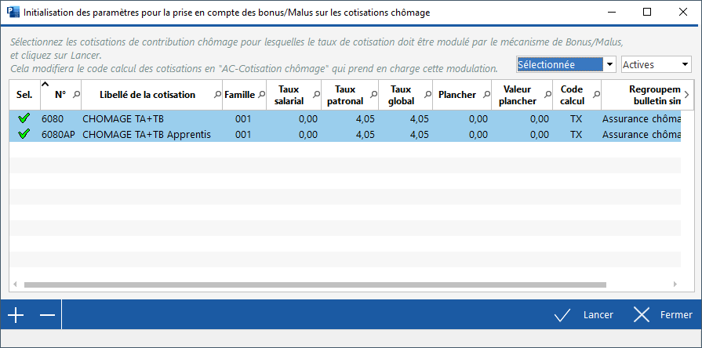Click the magnifier icon in the Famille header

(x=261, y=94)
